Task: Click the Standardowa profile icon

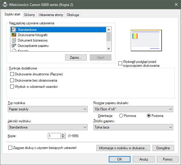Action: (14, 30)
